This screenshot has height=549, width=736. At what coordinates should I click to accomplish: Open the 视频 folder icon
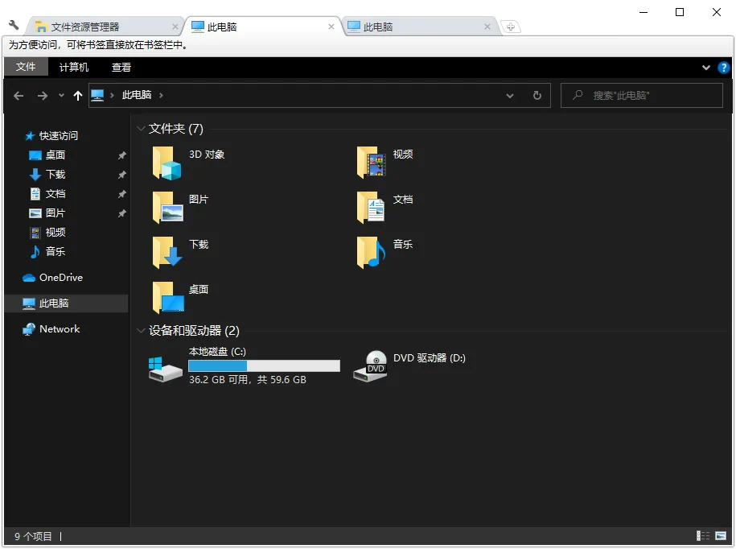pyautogui.click(x=372, y=163)
